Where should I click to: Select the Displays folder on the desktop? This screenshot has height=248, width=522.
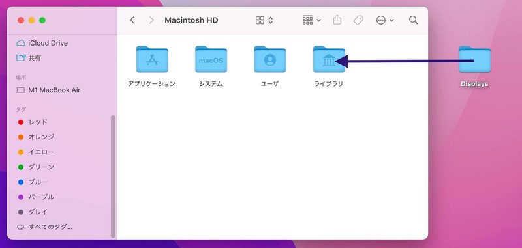point(474,66)
